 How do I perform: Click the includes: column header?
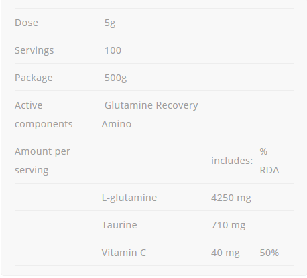[232, 161]
